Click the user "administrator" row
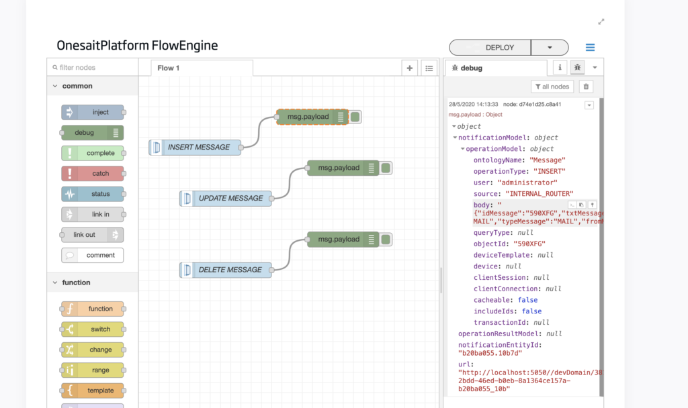This screenshot has height=408, width=688. pos(515,183)
